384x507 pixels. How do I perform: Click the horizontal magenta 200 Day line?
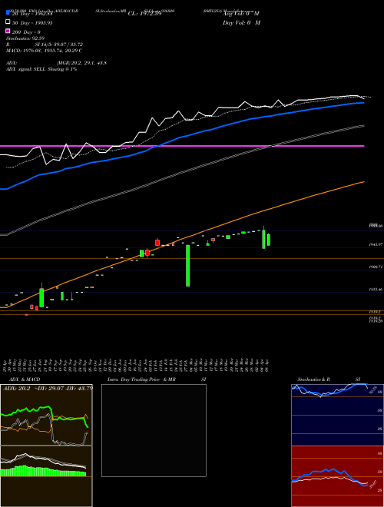pyautogui.click(x=182, y=146)
